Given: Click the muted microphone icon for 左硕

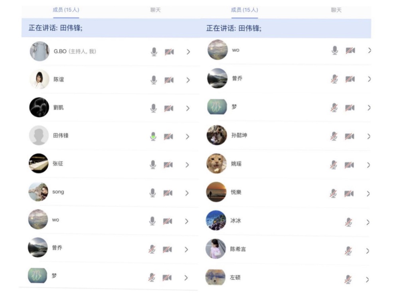Looking at the screenshot, I should [348, 279].
